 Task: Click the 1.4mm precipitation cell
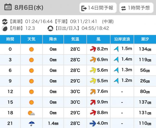(x=53, y=123)
